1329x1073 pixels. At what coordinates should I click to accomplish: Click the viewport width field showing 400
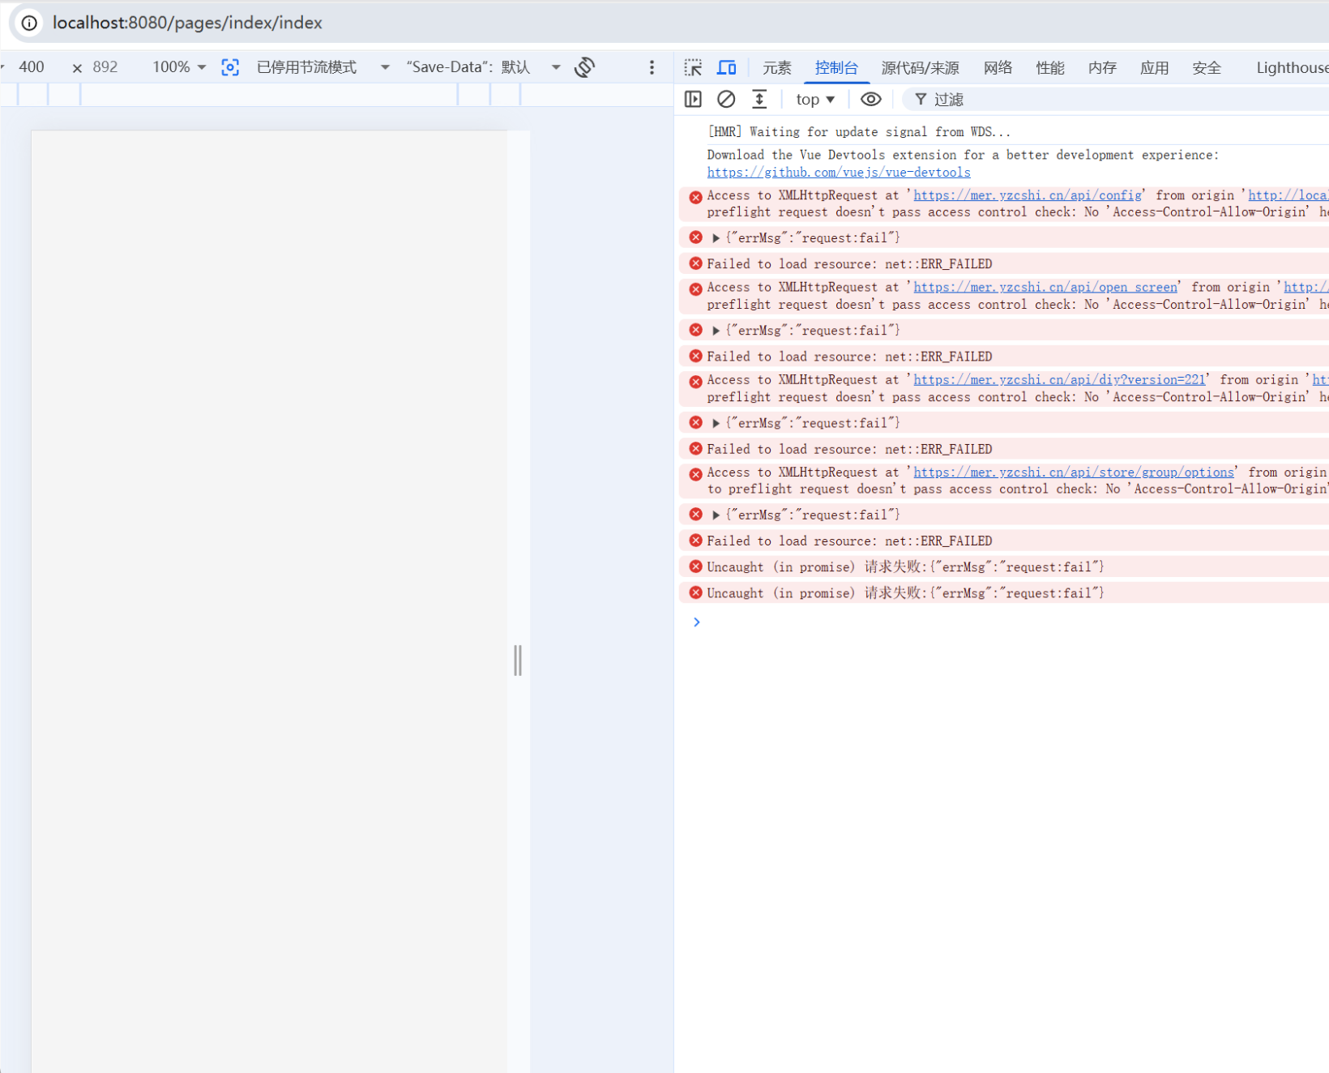(32, 67)
